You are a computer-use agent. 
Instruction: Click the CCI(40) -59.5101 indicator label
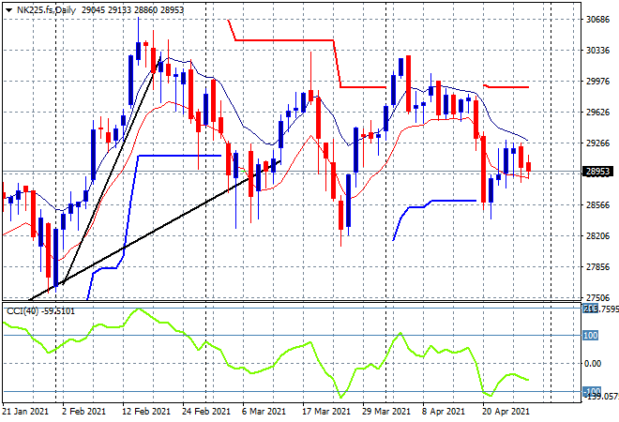[x=40, y=311]
